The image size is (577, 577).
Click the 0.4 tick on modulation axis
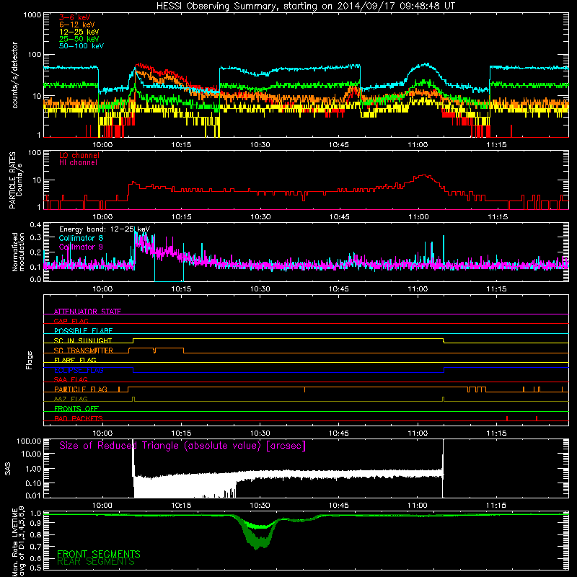[x=35, y=225]
